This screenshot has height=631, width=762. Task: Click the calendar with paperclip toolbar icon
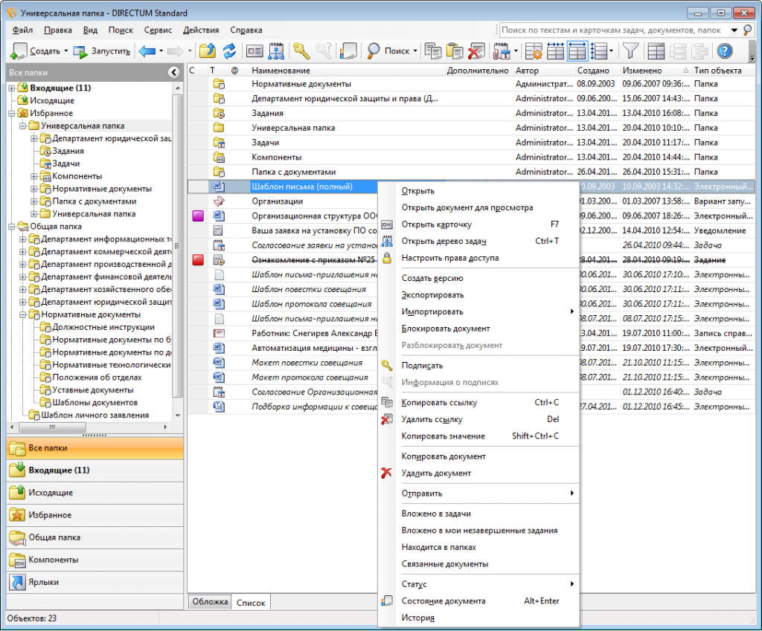tap(501, 51)
